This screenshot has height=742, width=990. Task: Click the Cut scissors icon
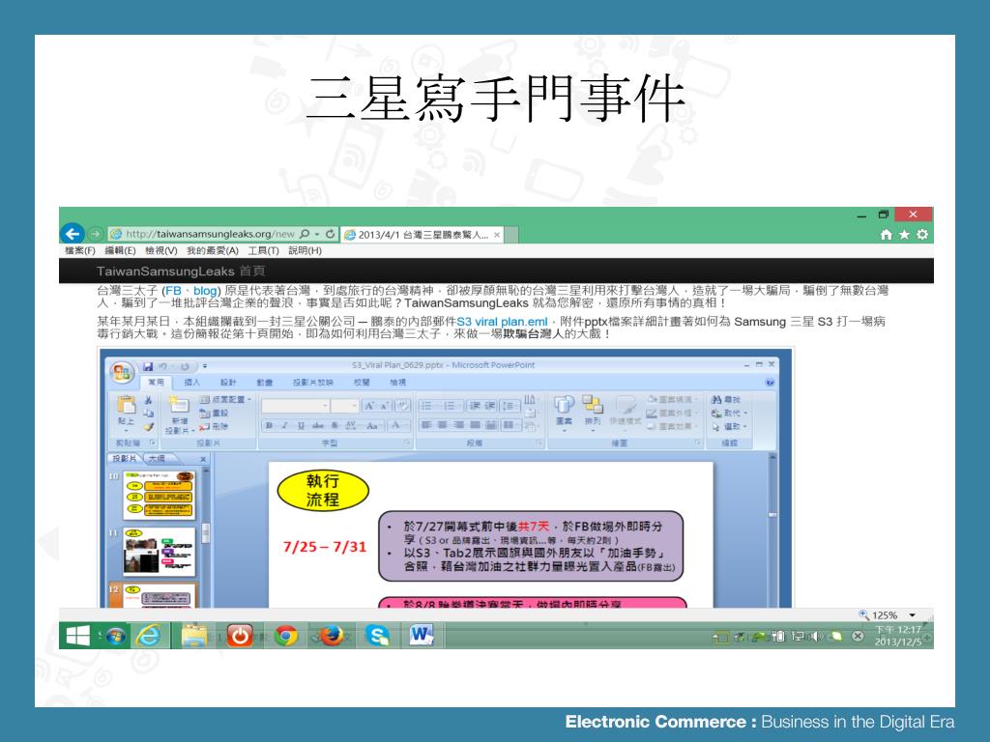148,400
